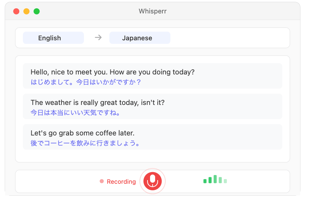Select the Japanese translation はじめまして line
The height and width of the screenshot is (203, 311).
click(86, 82)
